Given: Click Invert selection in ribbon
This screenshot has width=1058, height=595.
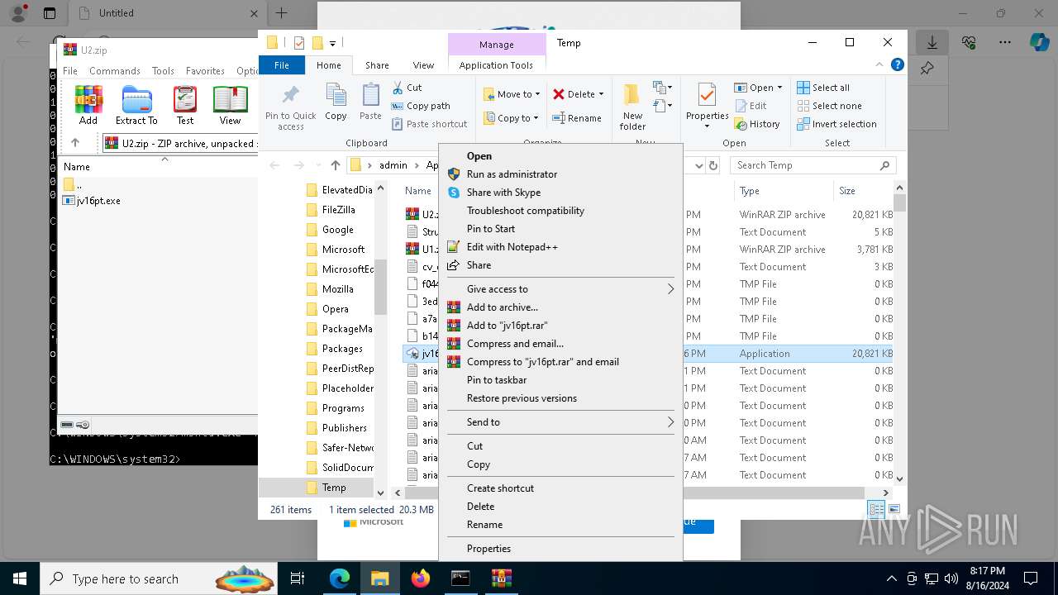Looking at the screenshot, I should [836, 124].
